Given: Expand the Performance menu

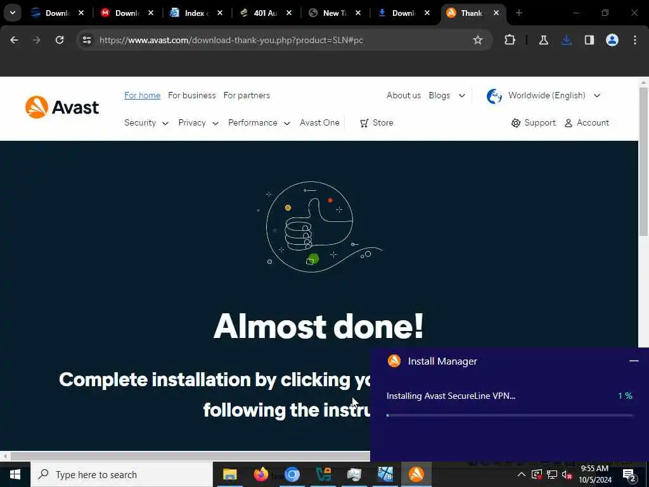Looking at the screenshot, I should (x=259, y=122).
